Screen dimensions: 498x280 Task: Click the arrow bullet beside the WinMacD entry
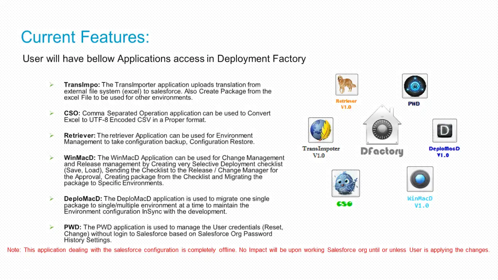[52, 158]
